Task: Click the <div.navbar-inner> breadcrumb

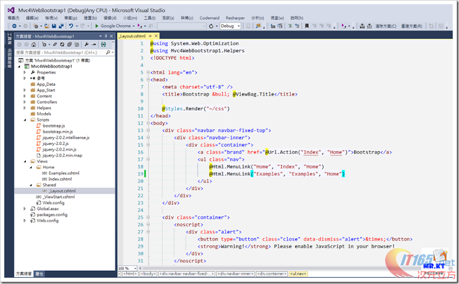Action: click(x=235, y=274)
